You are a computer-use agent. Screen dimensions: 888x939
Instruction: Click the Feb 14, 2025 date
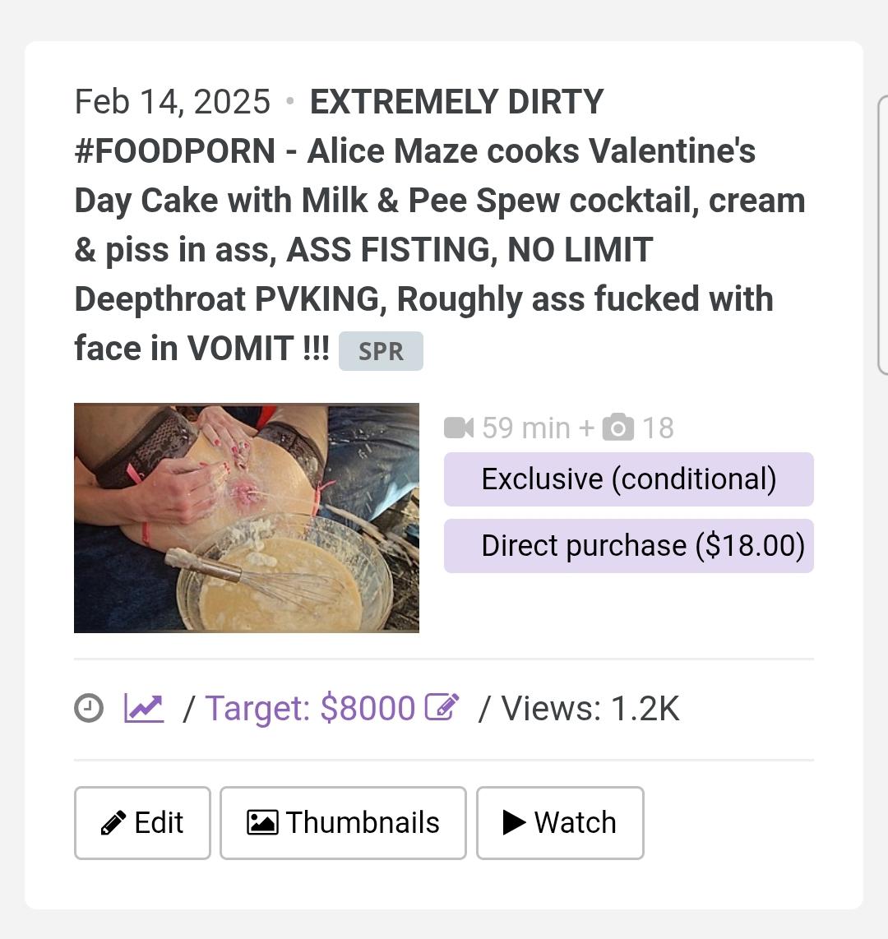tap(172, 102)
